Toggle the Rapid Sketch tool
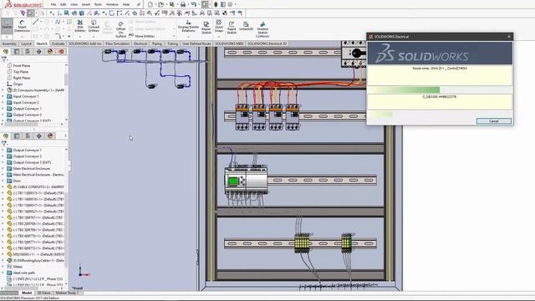Image resolution: width=535 pixels, height=301 pixels. [232, 28]
